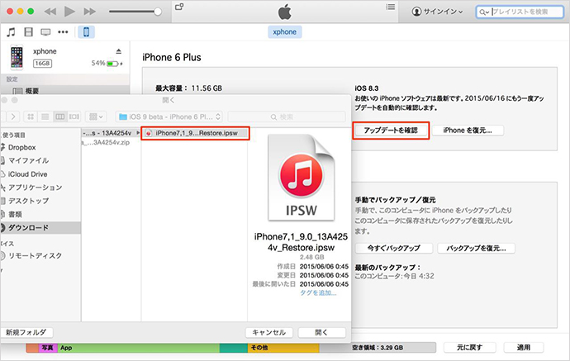Image resolution: width=570 pixels, height=361 pixels.
Task: Click the 空き領域 3.29 GB storage segment
Action: tap(378, 348)
